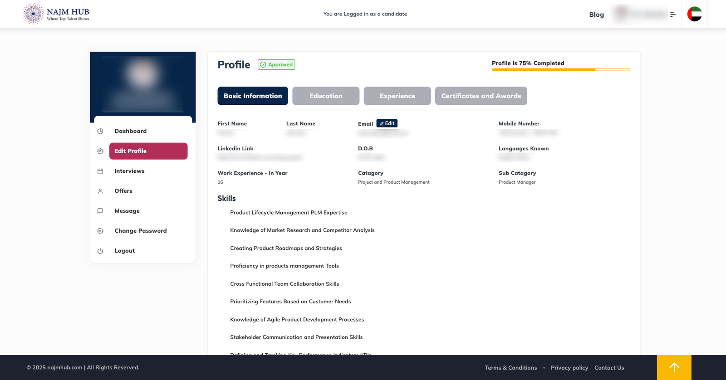
Task: Select the Basic Information tab
Action: [253, 96]
